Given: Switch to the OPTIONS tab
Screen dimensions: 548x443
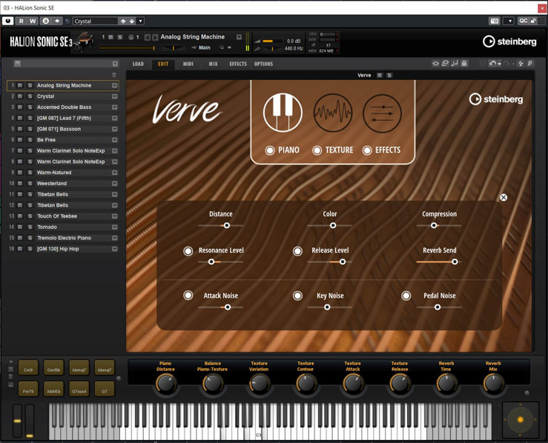Looking at the screenshot, I should 263,64.
